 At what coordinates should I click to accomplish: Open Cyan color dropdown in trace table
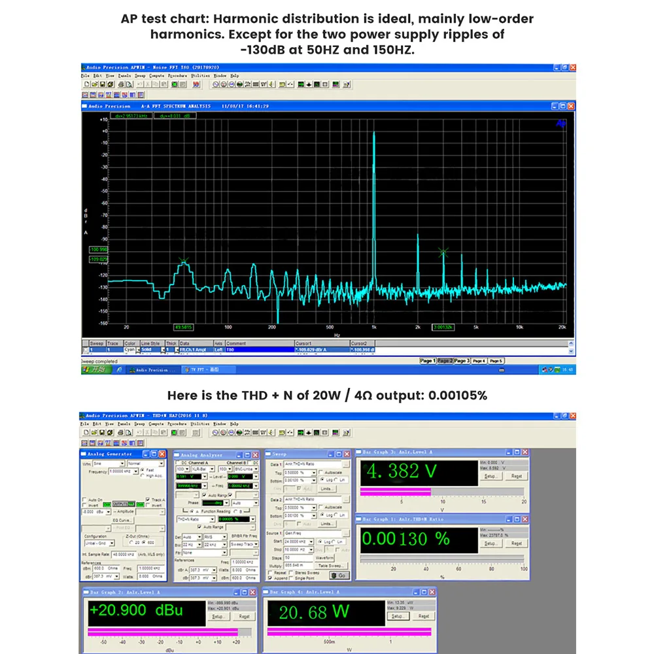[x=138, y=350]
